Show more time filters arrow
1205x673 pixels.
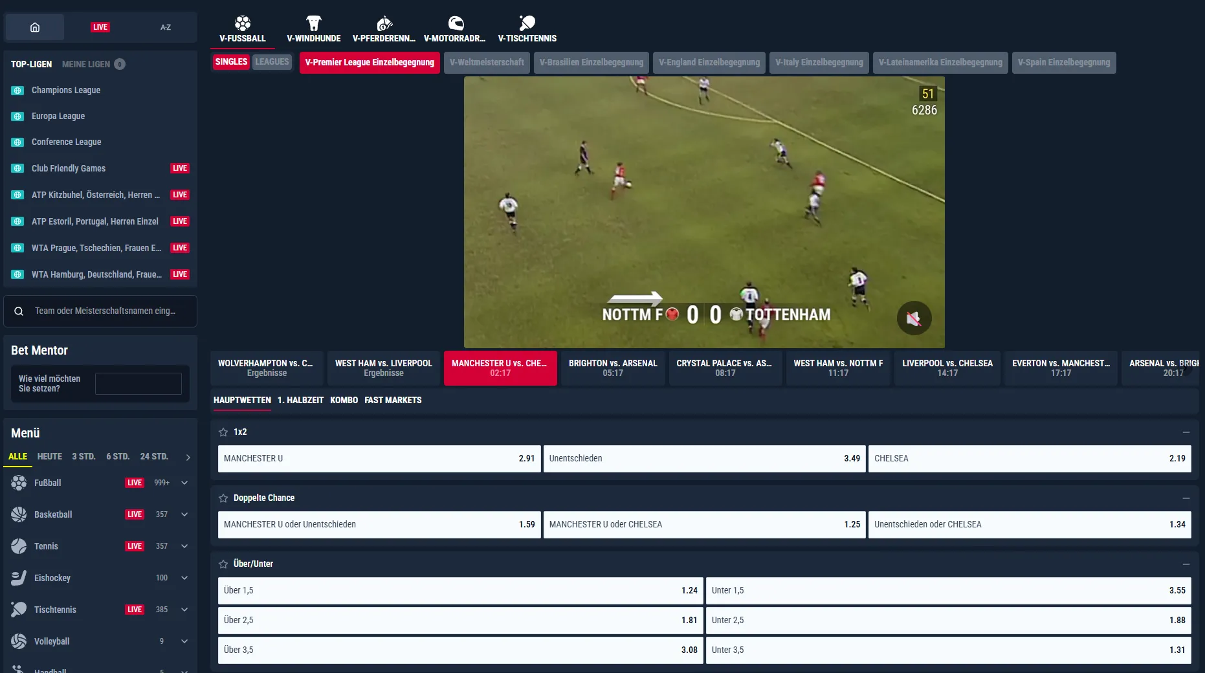(x=188, y=458)
